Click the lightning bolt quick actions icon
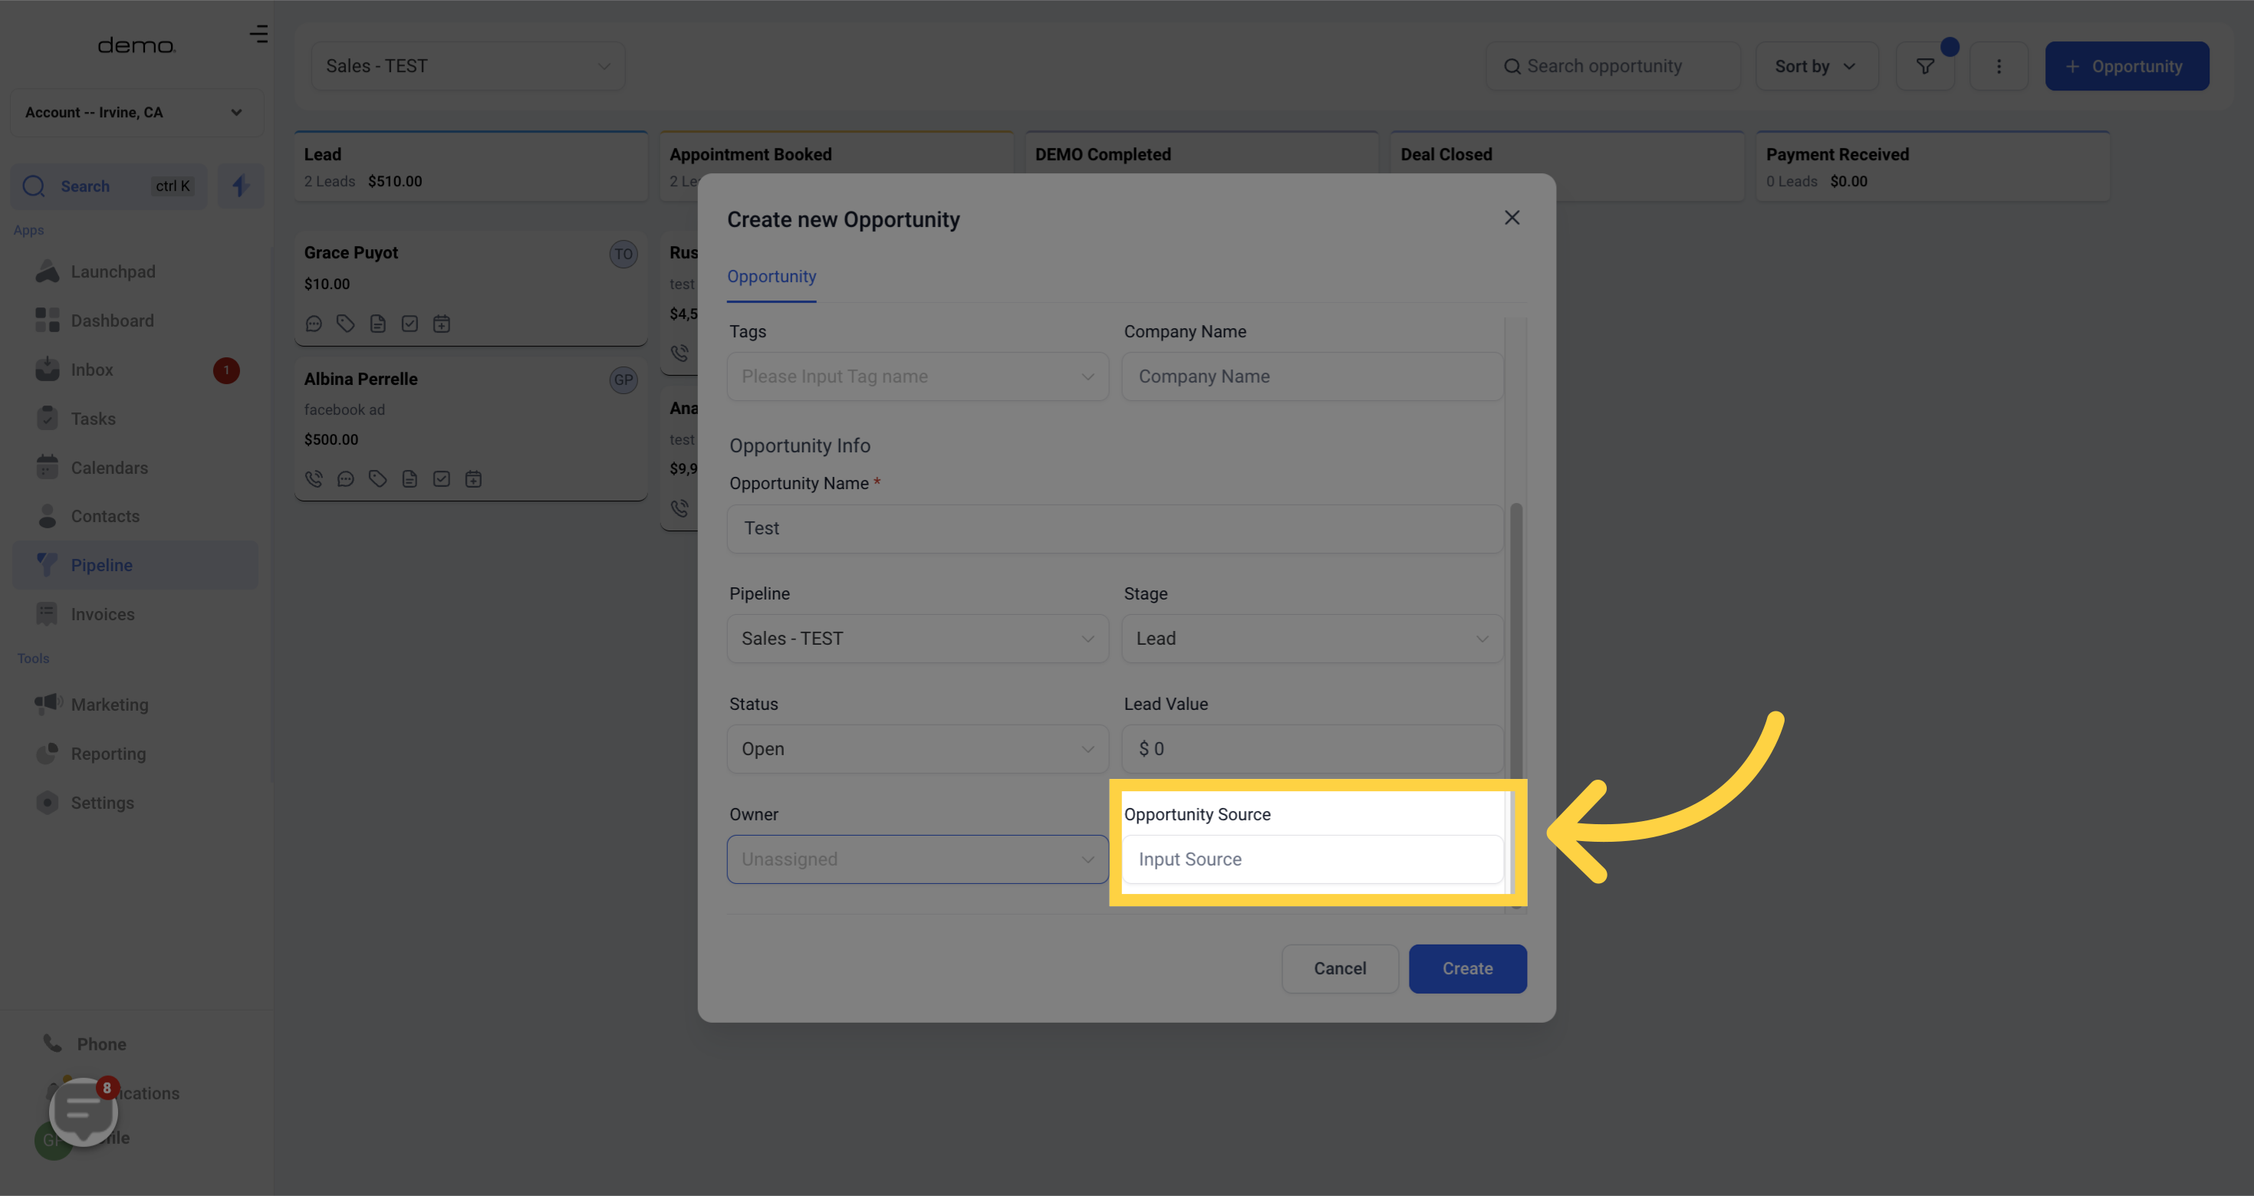This screenshot has height=1196, width=2254. tap(241, 186)
